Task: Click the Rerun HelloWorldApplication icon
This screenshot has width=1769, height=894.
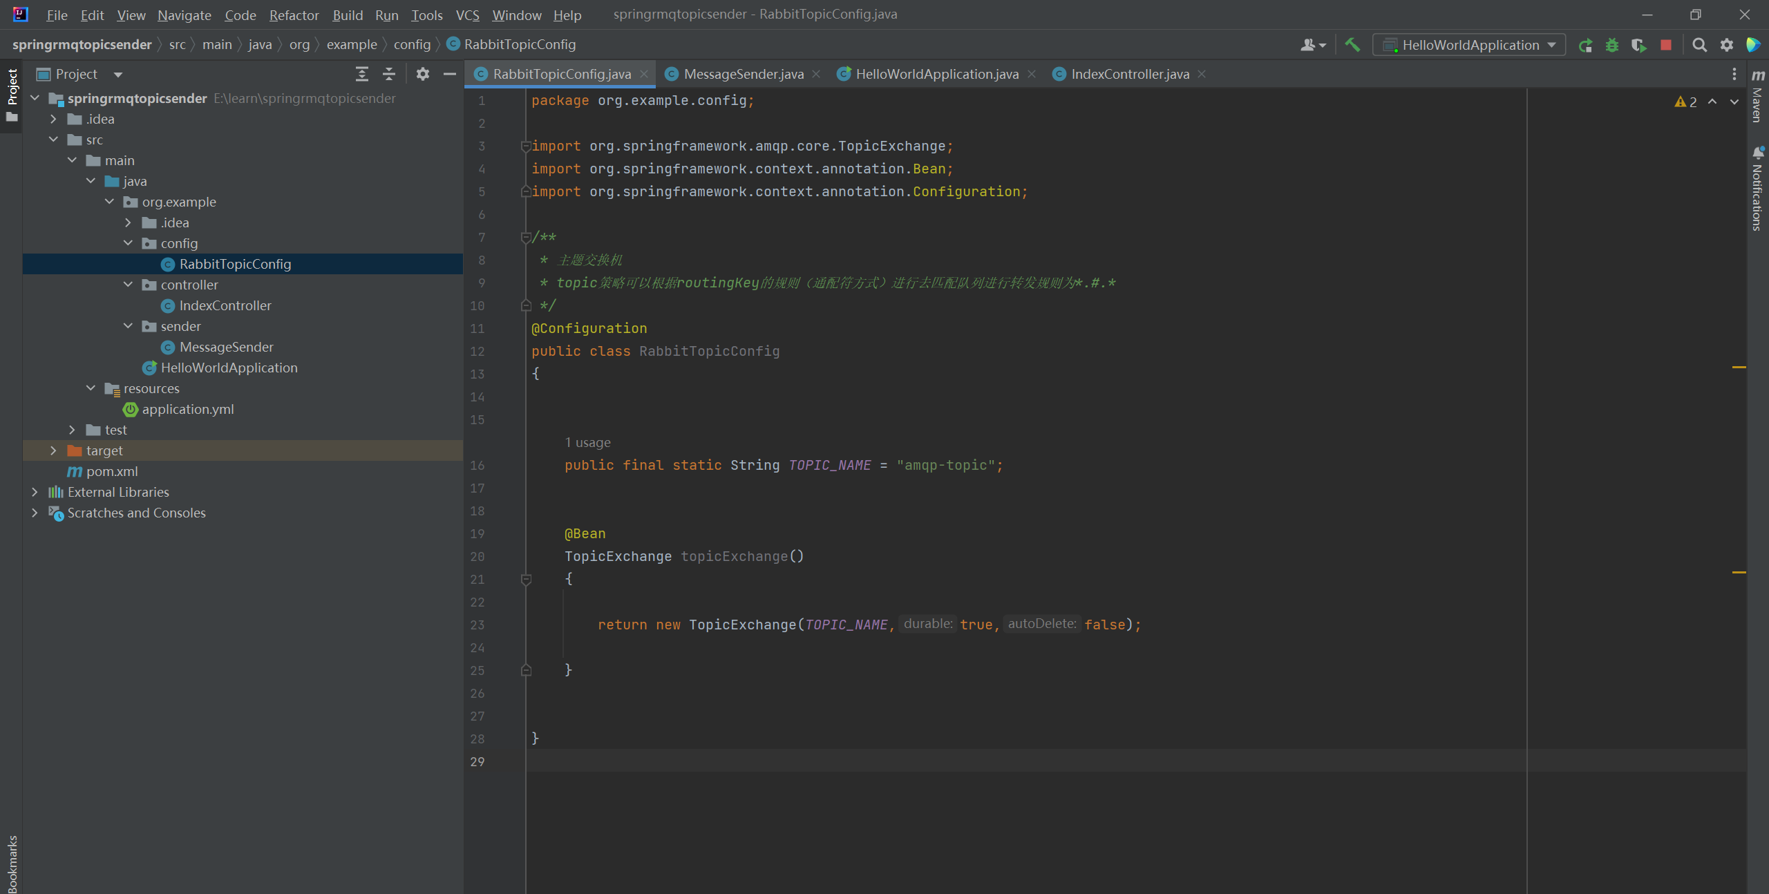Action: (x=1585, y=45)
